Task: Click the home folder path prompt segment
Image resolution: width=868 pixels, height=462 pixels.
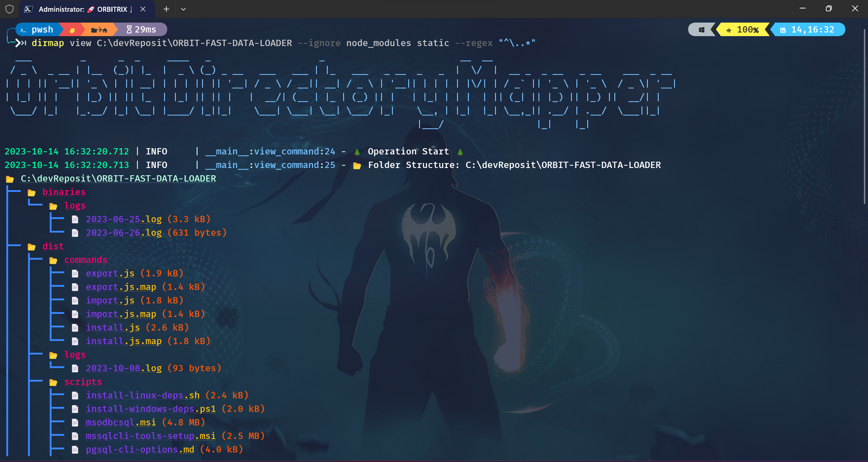Action: point(99,30)
